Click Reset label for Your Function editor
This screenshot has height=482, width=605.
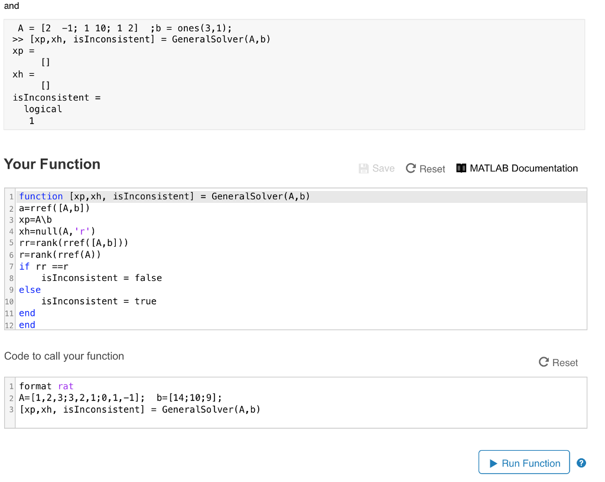click(x=432, y=169)
